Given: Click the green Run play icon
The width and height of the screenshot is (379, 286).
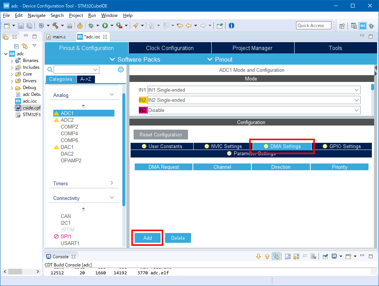Looking at the screenshot, I should 105,26.
